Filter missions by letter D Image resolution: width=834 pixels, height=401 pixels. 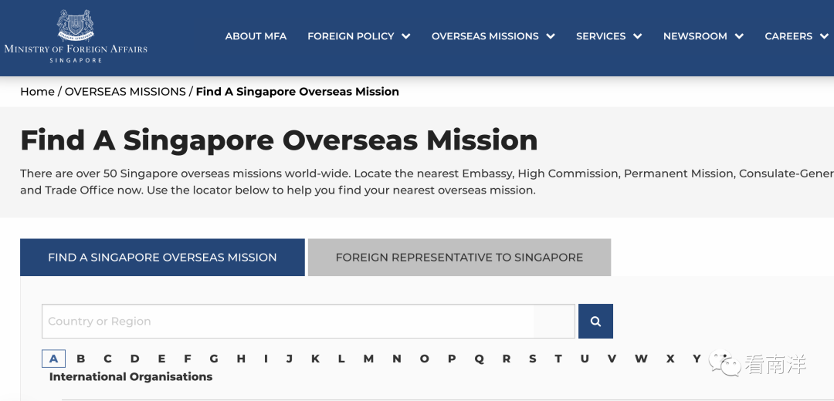(x=134, y=359)
